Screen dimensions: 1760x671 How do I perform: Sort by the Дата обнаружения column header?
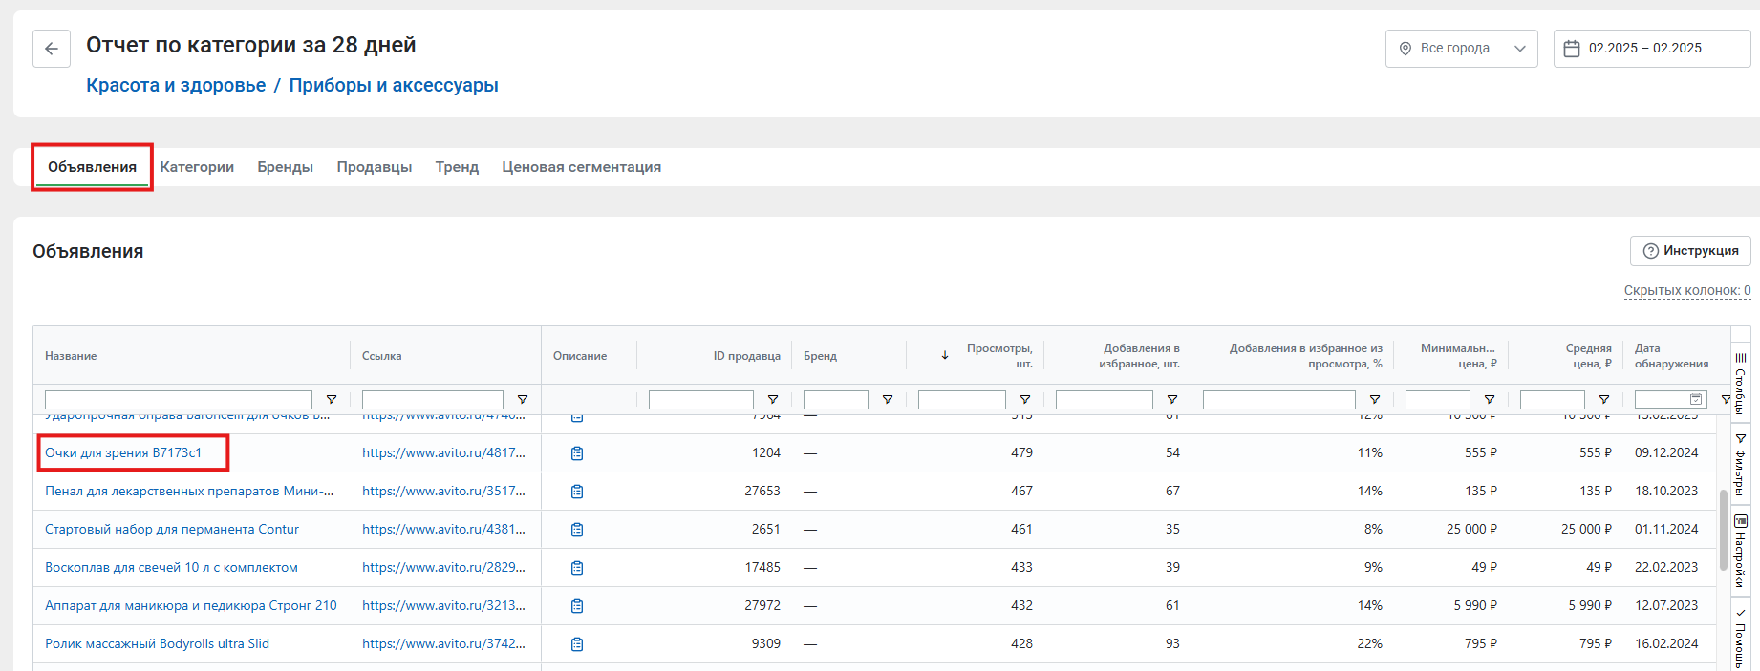[1671, 356]
